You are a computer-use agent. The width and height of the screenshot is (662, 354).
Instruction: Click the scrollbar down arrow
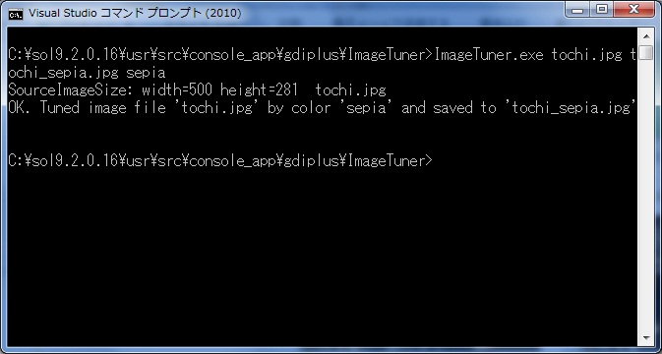(x=646, y=338)
